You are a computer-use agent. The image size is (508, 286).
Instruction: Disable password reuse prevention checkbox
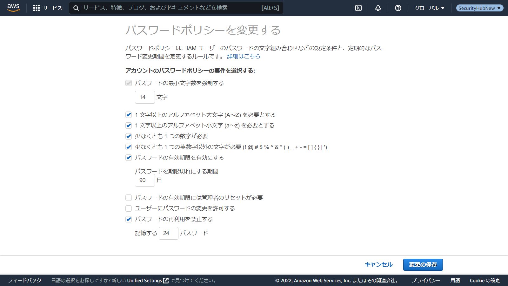tap(129, 219)
